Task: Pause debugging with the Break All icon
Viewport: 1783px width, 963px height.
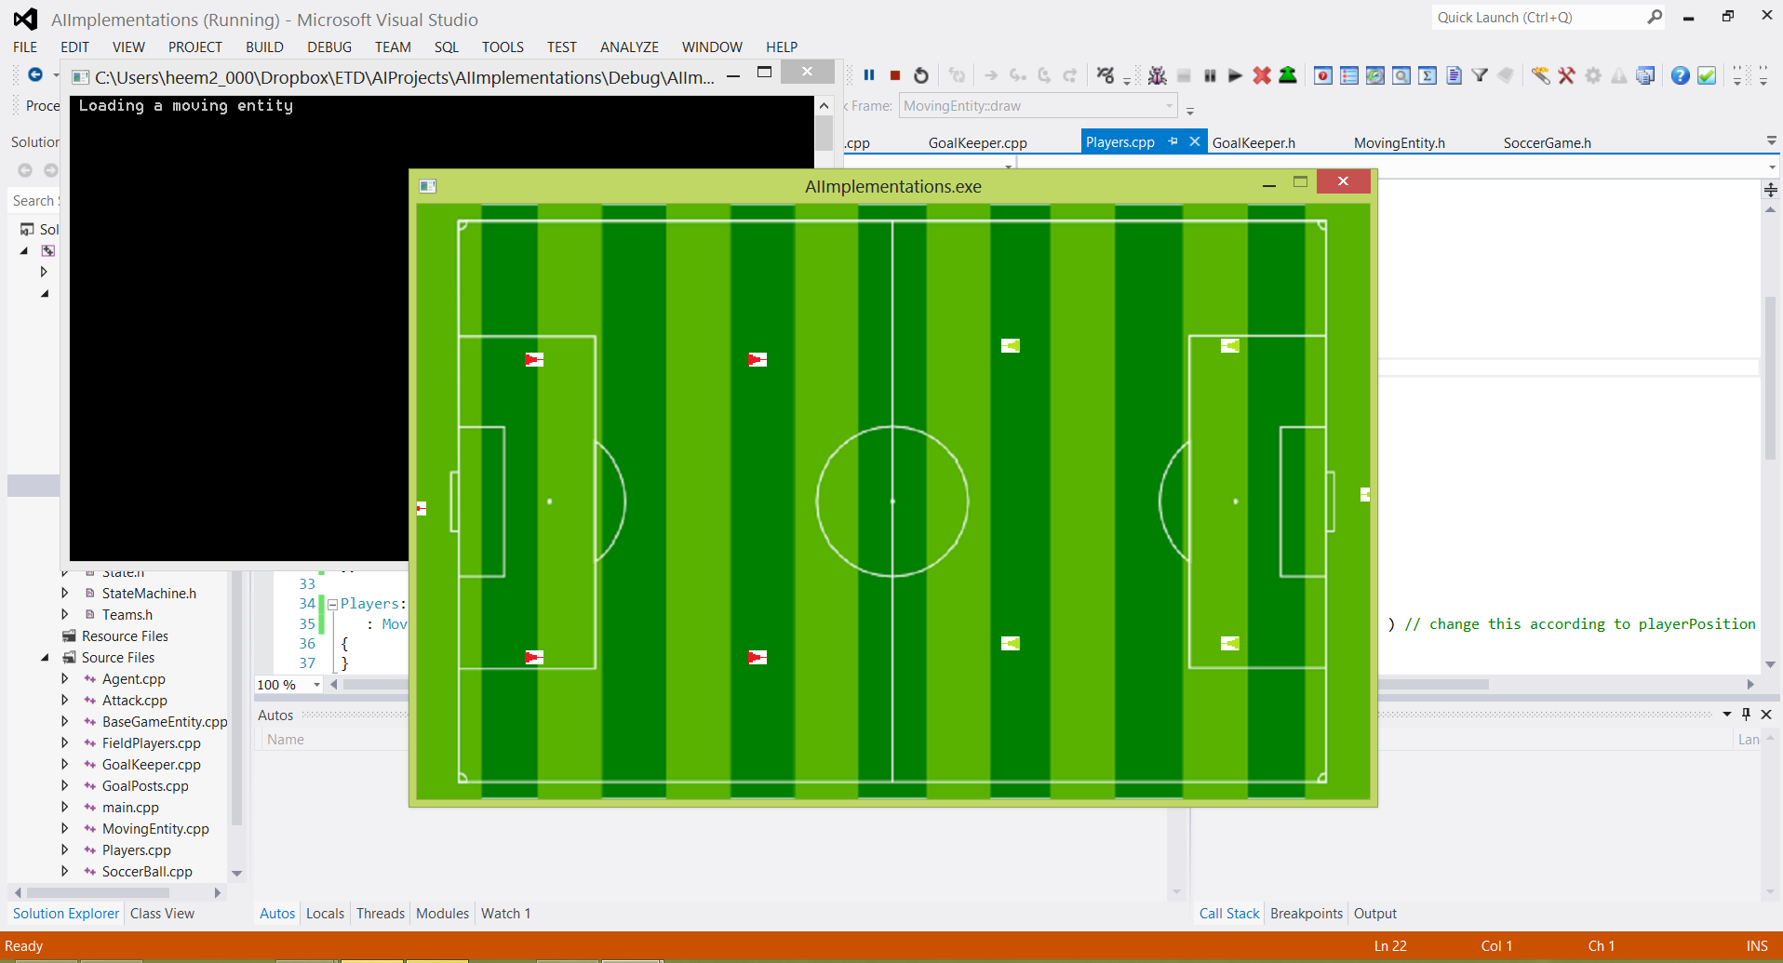Action: 869,75
